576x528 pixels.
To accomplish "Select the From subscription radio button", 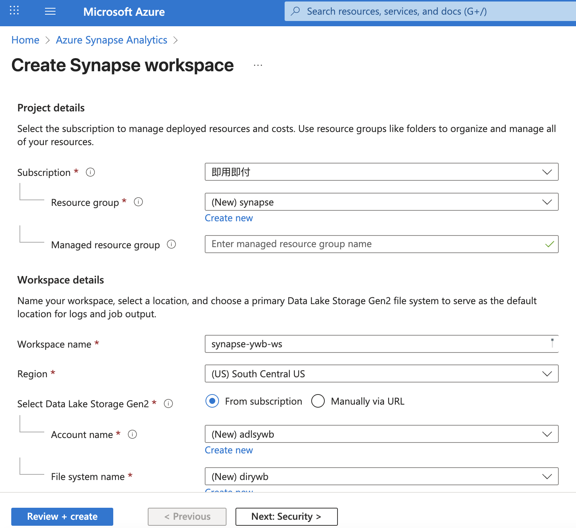I will [x=212, y=401].
